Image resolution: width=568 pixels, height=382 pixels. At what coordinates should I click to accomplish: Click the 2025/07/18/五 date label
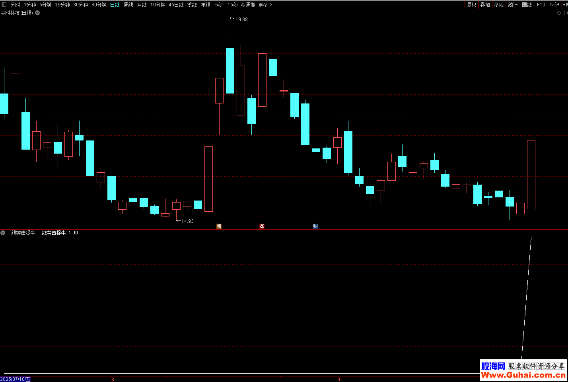click(x=16, y=379)
